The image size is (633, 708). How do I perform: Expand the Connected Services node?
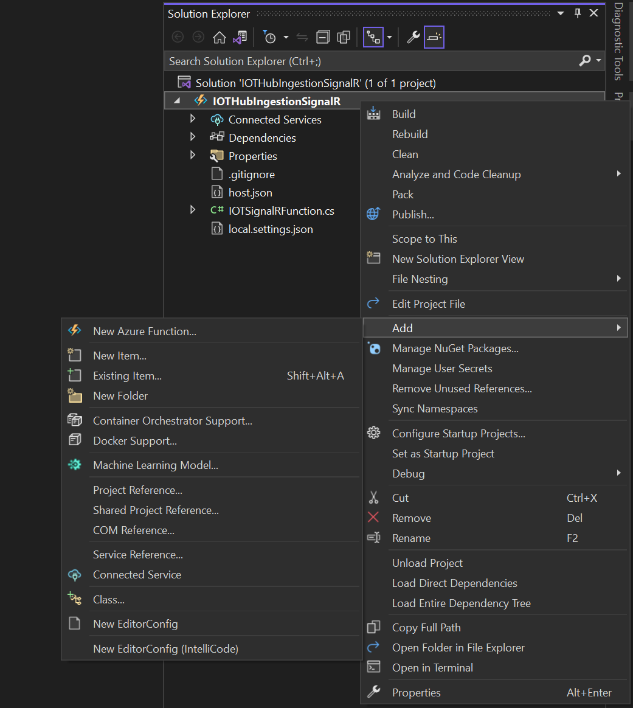(x=193, y=119)
